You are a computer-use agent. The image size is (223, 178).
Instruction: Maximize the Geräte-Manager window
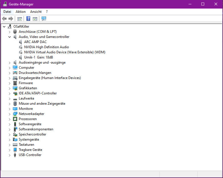tap(203, 4)
